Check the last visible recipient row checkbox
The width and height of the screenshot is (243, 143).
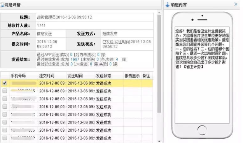pos(5,138)
